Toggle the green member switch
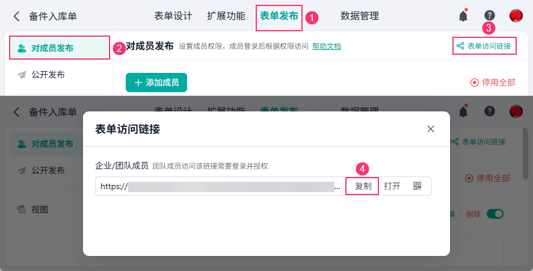This screenshot has height=271, width=533. coord(494,214)
